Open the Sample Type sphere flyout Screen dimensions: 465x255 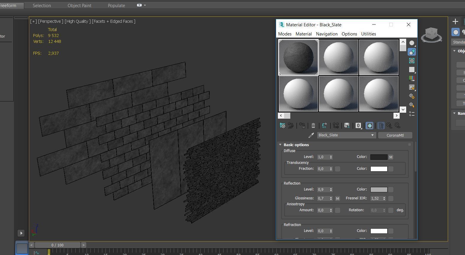[x=412, y=43]
